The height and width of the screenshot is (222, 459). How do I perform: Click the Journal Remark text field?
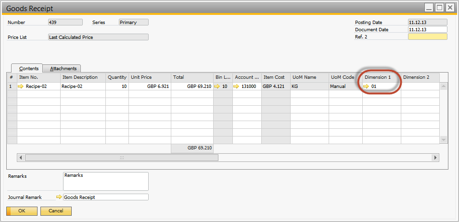pos(106,197)
